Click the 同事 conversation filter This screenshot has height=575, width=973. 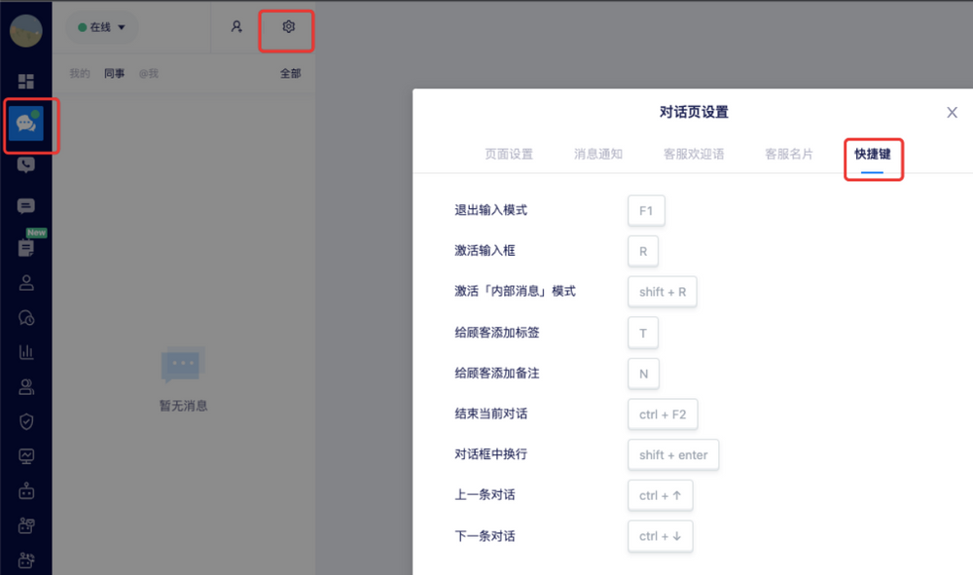[115, 73]
